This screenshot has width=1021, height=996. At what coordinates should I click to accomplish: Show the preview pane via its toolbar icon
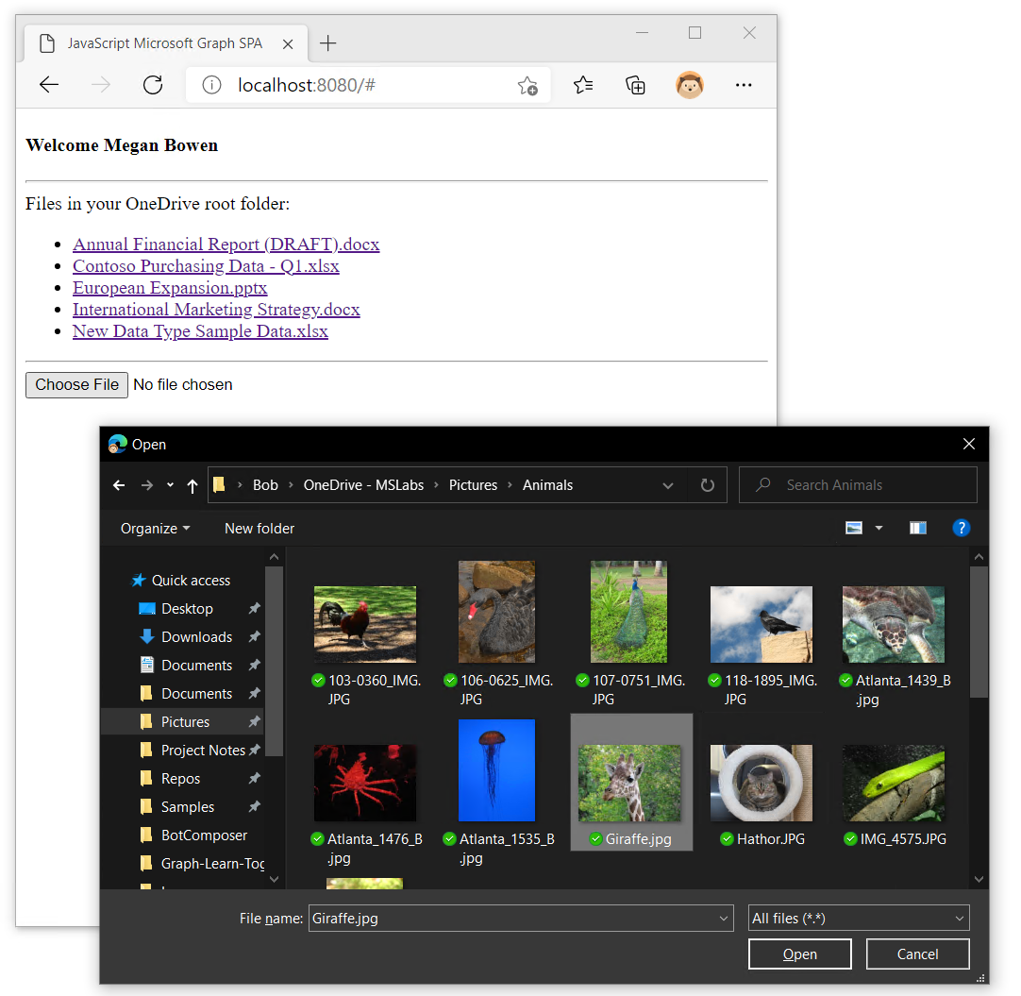[x=917, y=528]
